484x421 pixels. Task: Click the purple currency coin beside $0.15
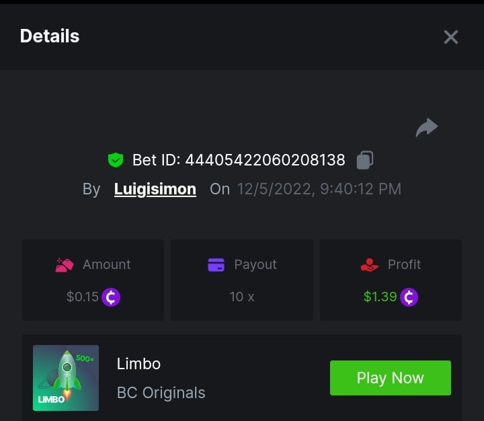[111, 297]
